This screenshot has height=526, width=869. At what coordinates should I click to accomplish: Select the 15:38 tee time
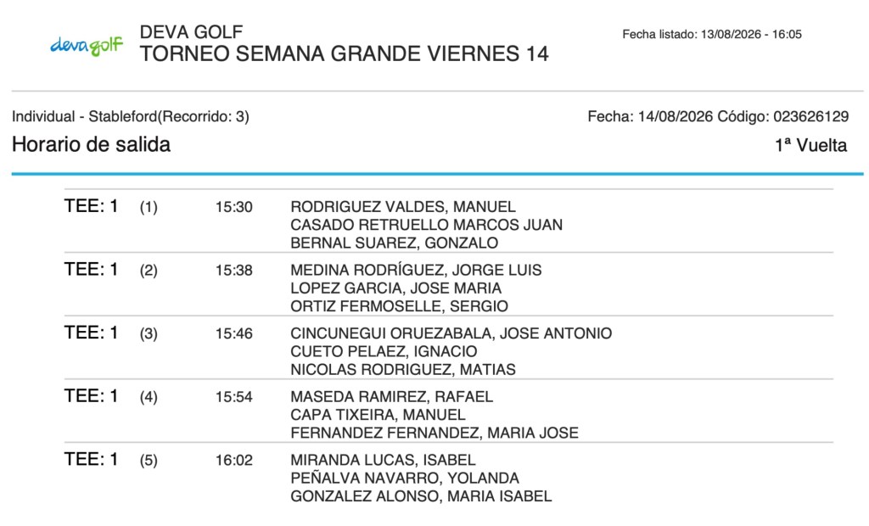click(x=234, y=271)
